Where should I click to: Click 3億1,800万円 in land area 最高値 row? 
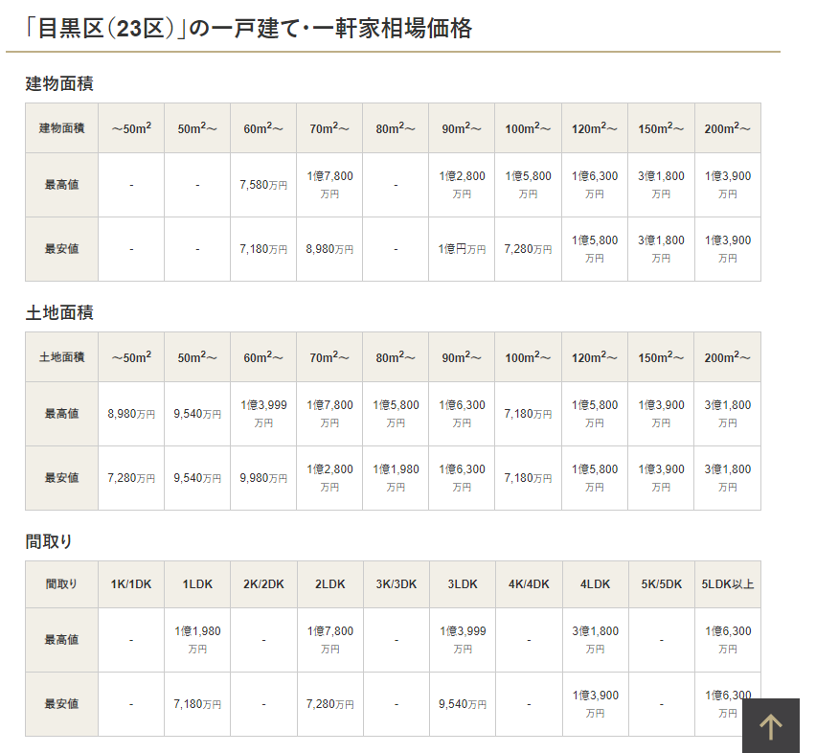[728, 414]
